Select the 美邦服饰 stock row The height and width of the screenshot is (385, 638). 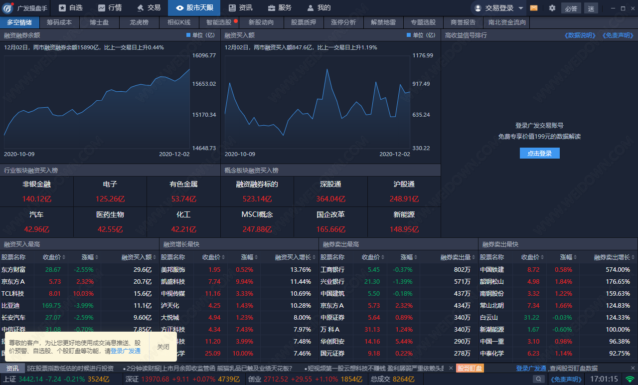click(239, 269)
